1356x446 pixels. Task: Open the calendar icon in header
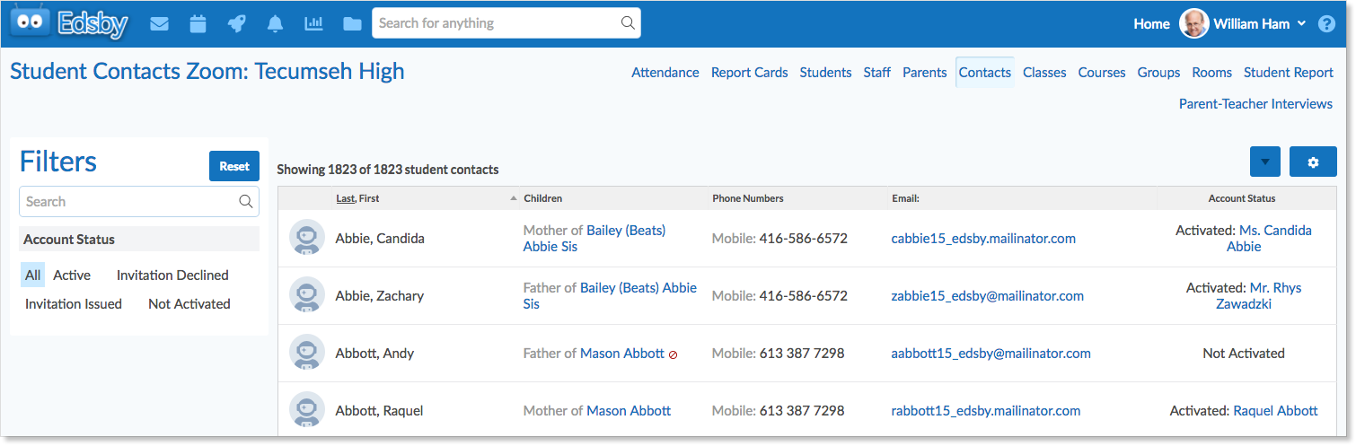[198, 24]
